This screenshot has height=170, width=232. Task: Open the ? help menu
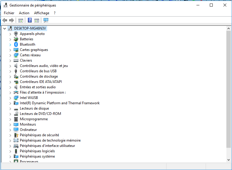(x=55, y=13)
